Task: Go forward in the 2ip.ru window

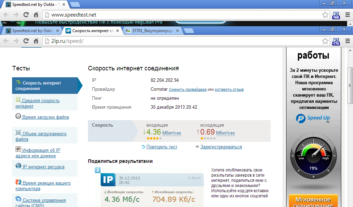Action: (16, 41)
